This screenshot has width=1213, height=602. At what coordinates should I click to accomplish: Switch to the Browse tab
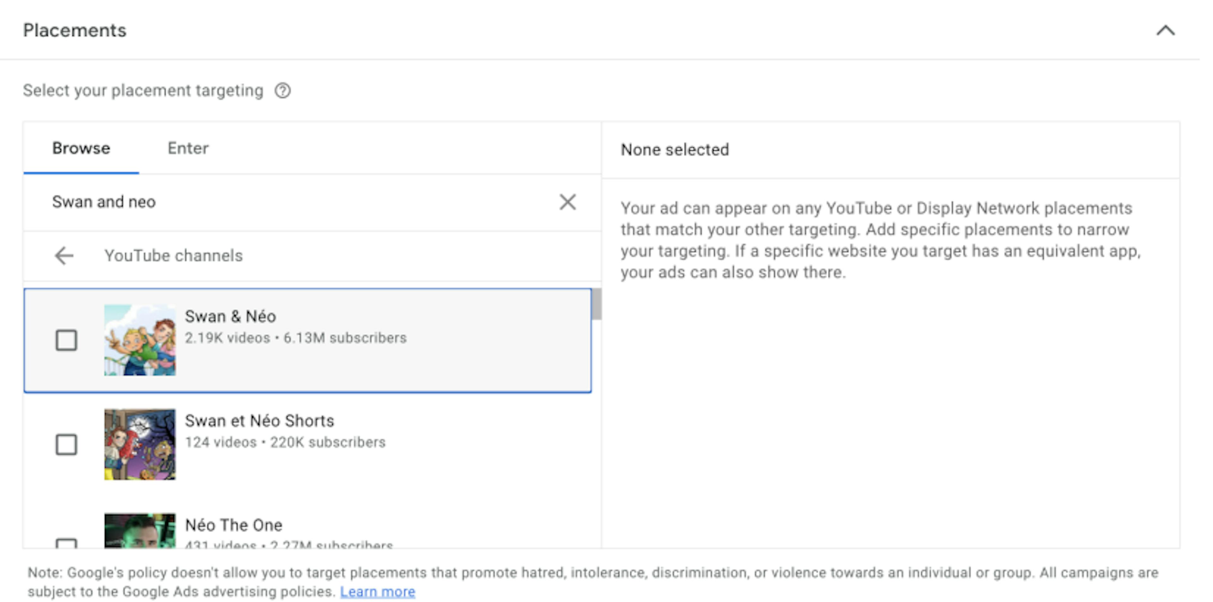(81, 148)
